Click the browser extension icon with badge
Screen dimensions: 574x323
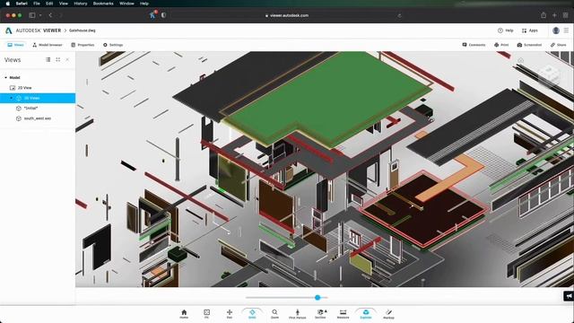point(152,14)
